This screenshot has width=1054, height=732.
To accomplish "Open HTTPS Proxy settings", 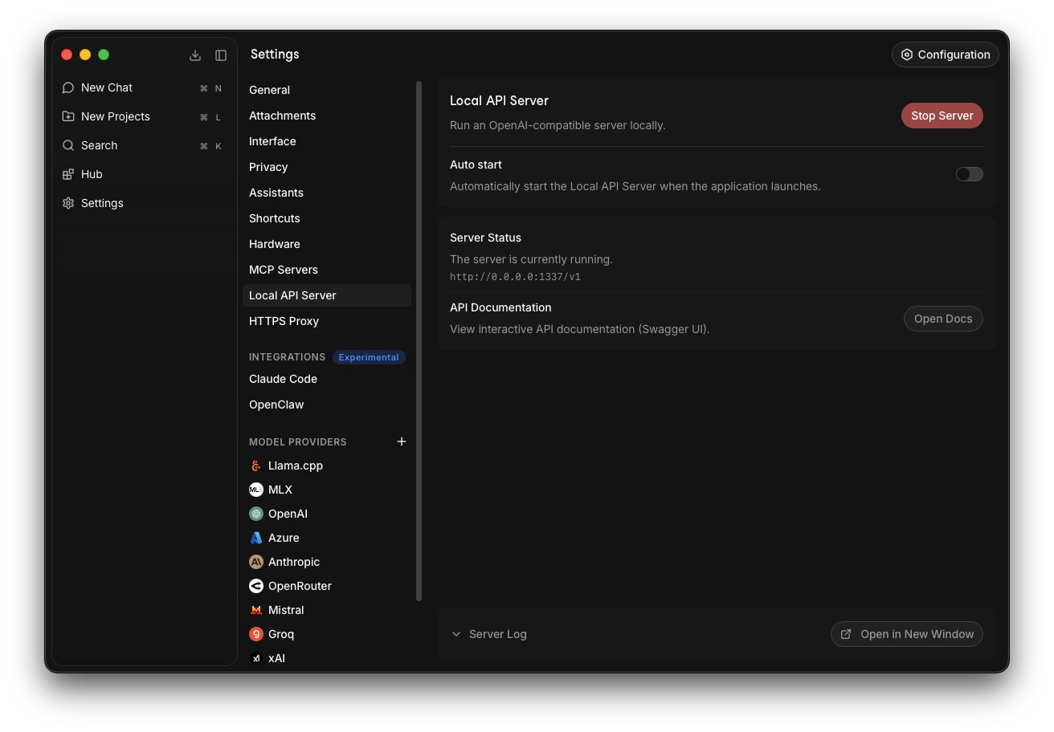I will tap(327, 321).
